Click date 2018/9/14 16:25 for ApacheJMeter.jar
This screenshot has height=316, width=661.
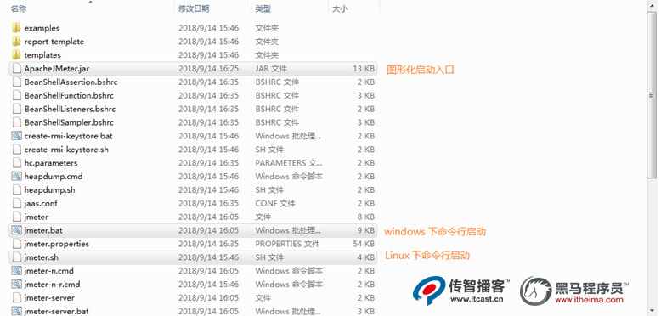(208, 69)
